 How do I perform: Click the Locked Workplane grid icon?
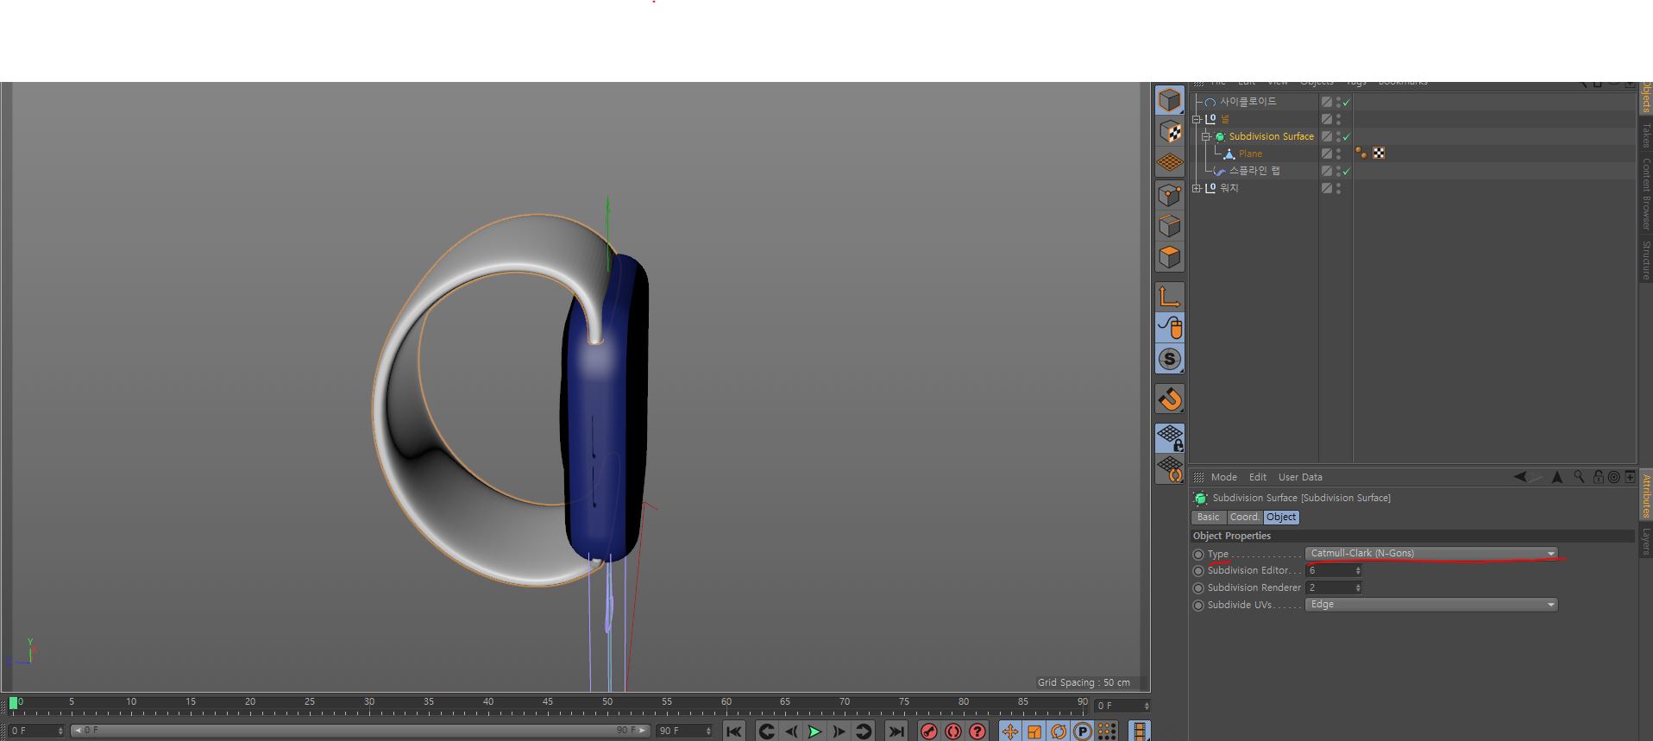[x=1170, y=438]
